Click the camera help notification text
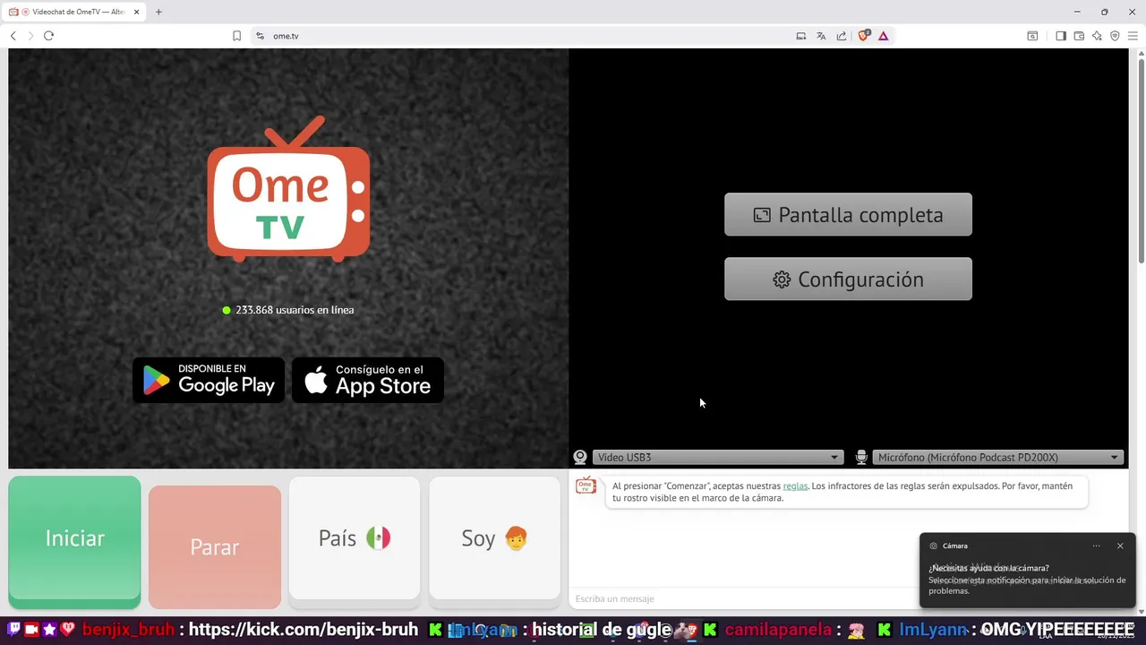This screenshot has height=645, width=1146. [1027, 580]
